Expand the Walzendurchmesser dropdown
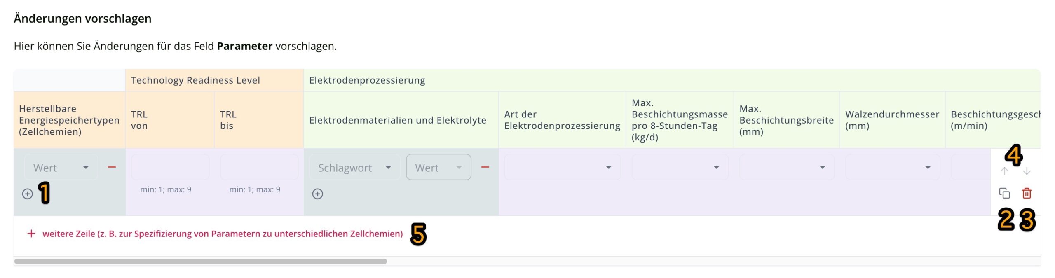 892,167
